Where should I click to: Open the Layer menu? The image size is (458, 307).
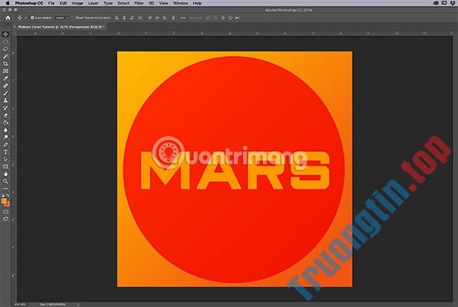pos(93,4)
